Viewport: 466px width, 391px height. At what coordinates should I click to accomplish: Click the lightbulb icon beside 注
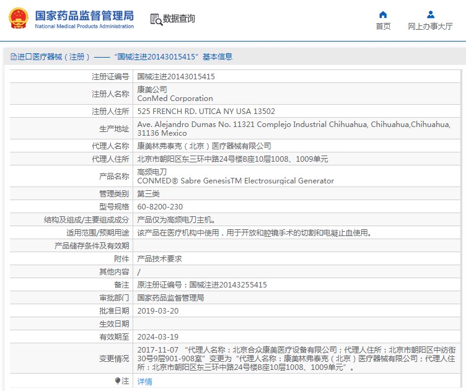(x=117, y=380)
